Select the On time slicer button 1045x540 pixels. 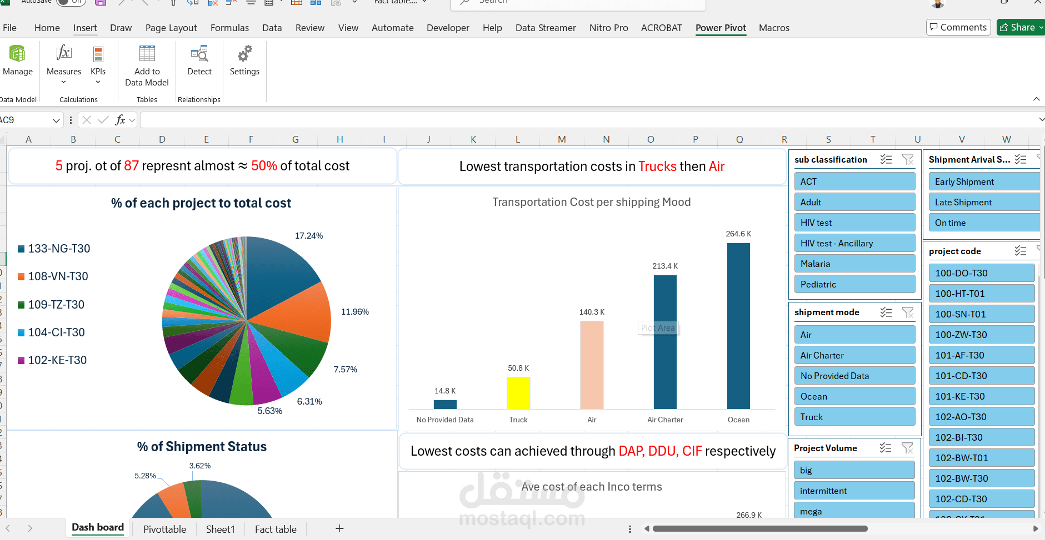[x=984, y=223]
